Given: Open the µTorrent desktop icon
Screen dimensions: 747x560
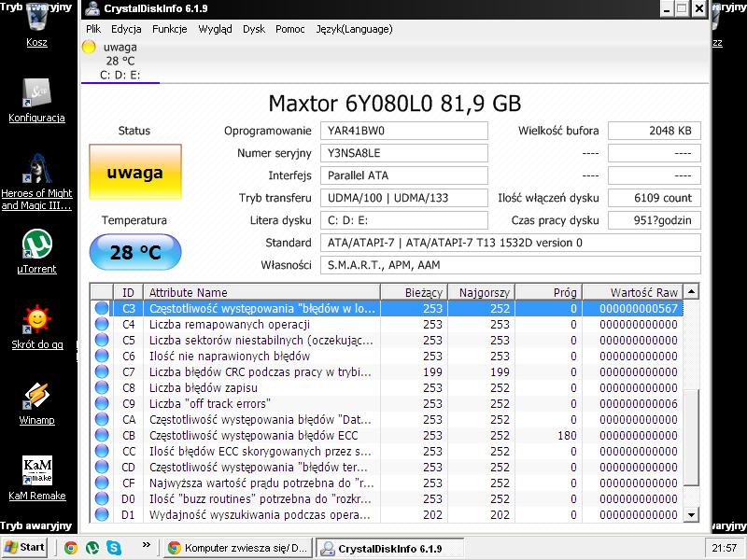Looking at the screenshot, I should tap(36, 251).
